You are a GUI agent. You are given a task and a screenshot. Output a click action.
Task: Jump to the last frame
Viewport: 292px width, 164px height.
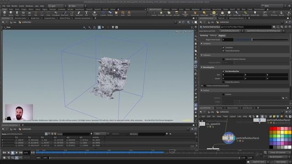pos(21,153)
